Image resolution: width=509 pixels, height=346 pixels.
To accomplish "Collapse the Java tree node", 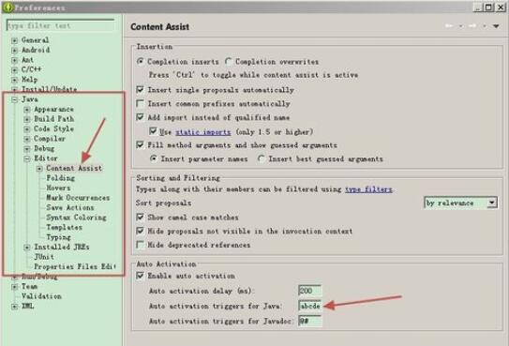I will click(x=15, y=99).
